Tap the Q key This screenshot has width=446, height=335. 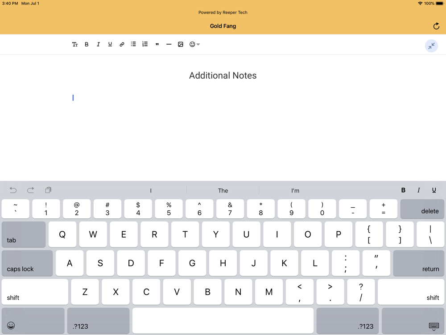[x=62, y=234]
